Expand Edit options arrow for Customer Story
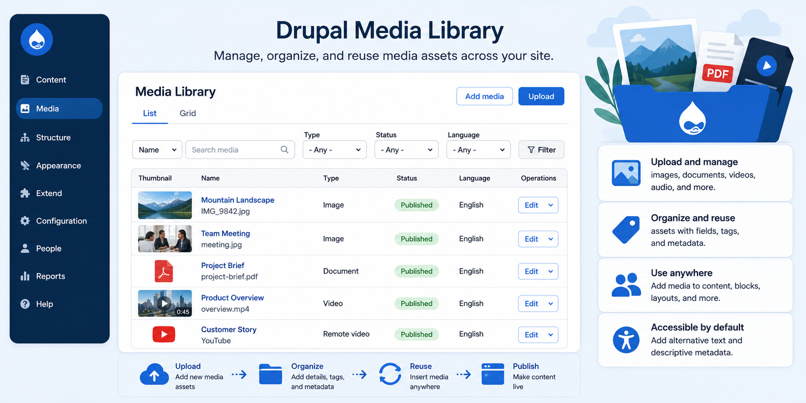The height and width of the screenshot is (403, 806). pos(551,335)
